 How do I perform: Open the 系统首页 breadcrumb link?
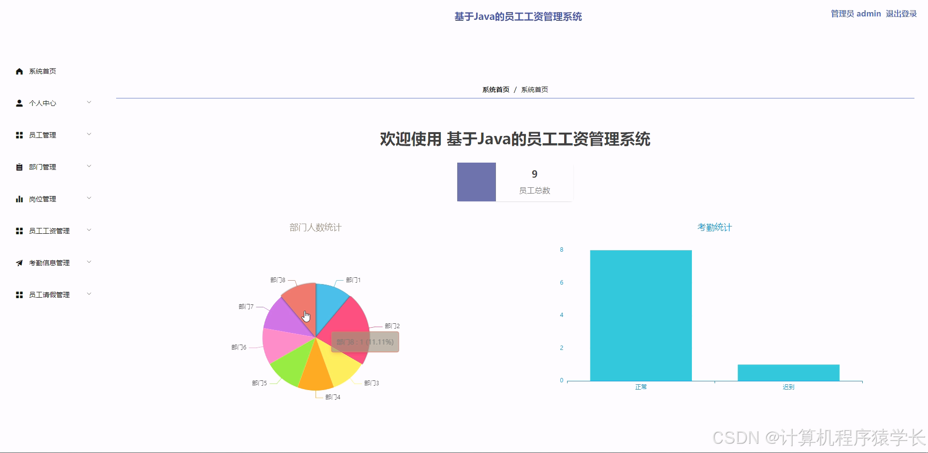click(x=495, y=89)
